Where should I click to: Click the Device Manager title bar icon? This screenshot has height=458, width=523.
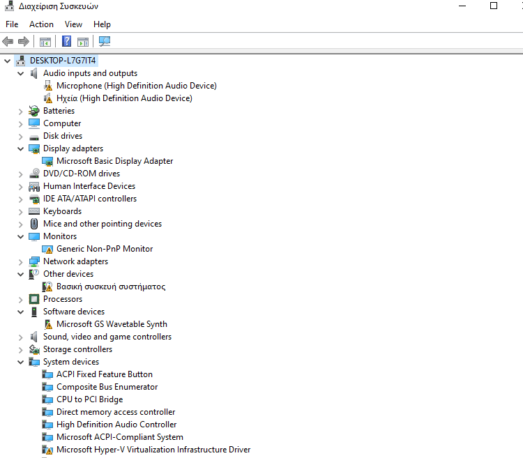pos(9,6)
